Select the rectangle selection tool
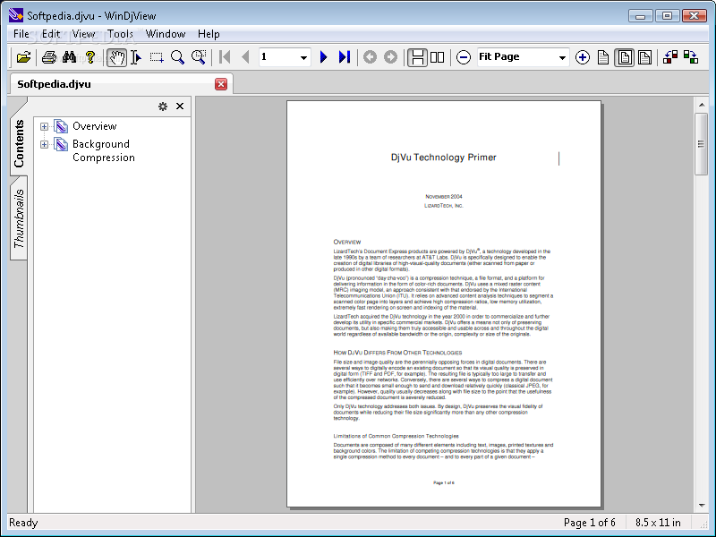This screenshot has height=537, width=716. 157,57
